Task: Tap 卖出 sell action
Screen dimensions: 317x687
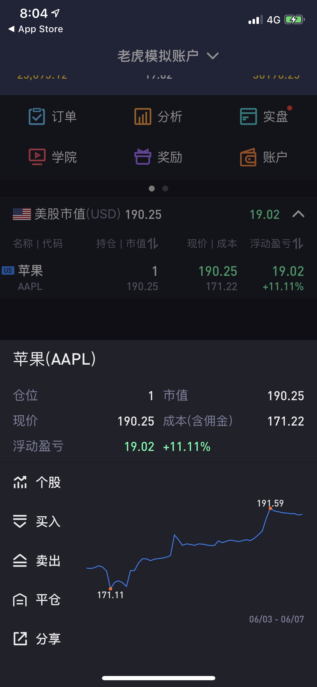Action: click(37, 560)
